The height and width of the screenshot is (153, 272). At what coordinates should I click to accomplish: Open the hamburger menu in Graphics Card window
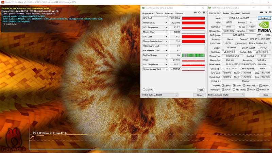pos(270,13)
